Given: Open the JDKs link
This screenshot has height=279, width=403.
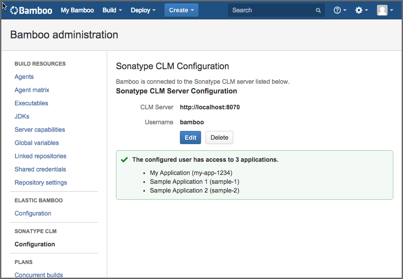Looking at the screenshot, I should (x=22, y=116).
